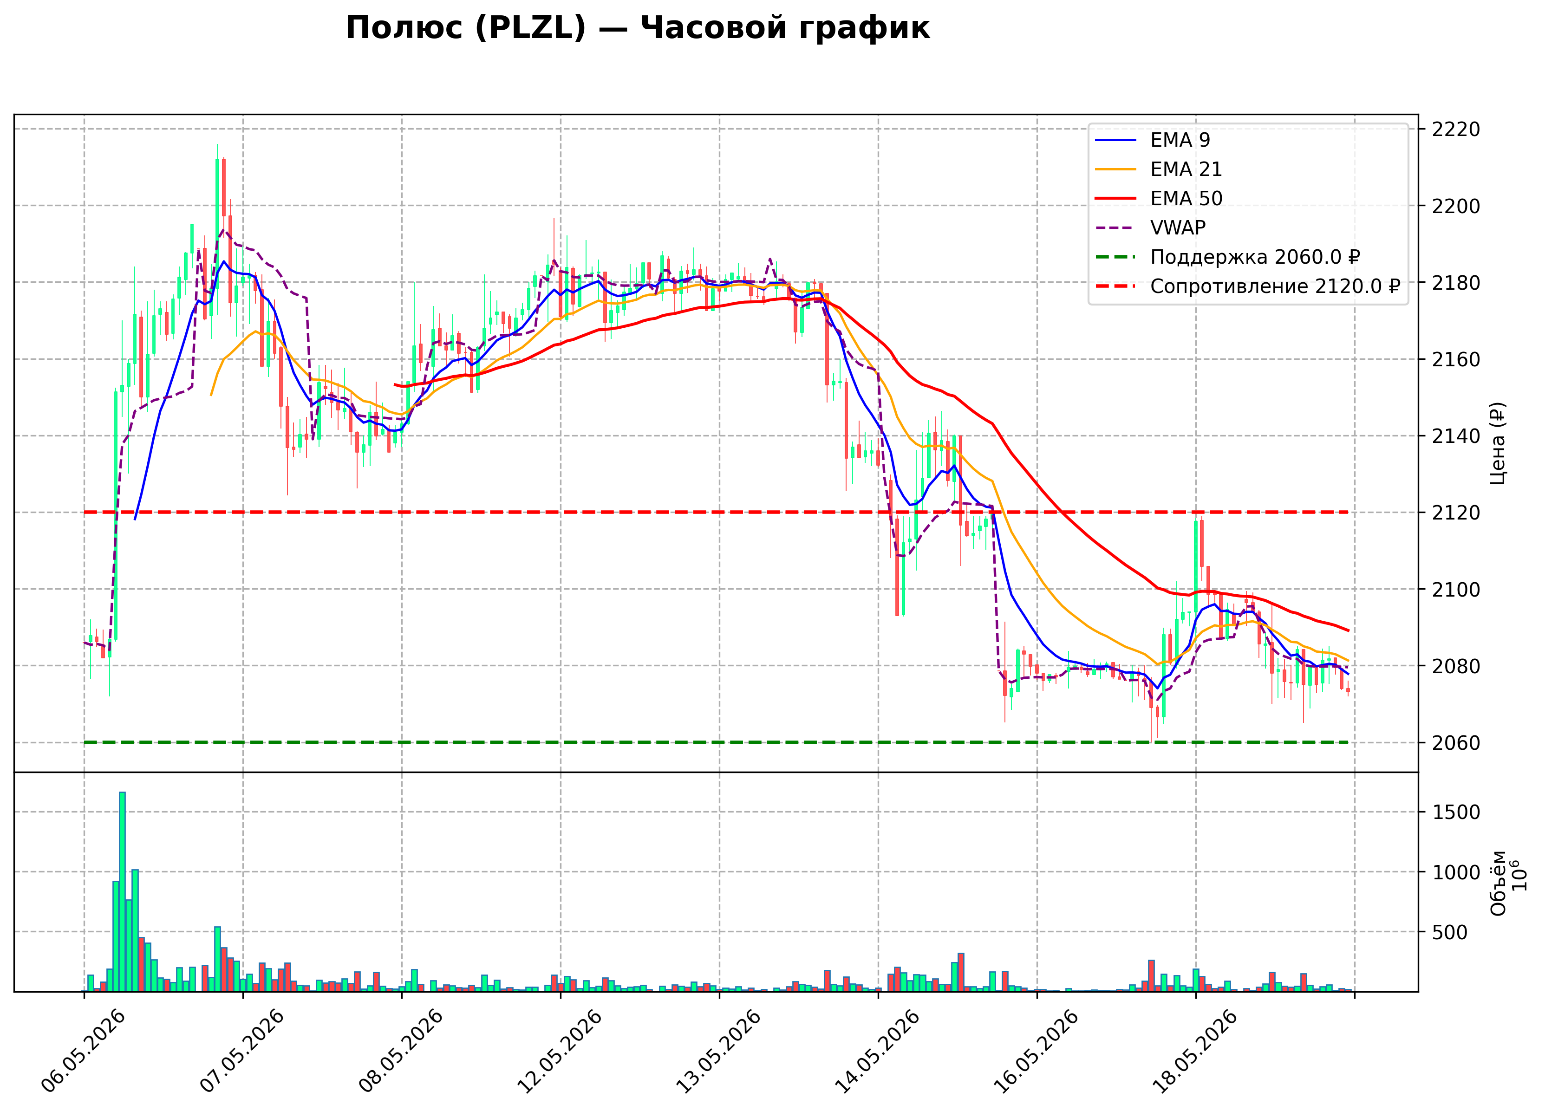Click the volume axis tick "500"
1545x1111 pixels.
tap(1450, 933)
